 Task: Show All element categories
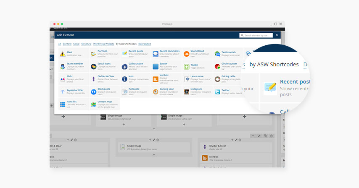point(60,44)
